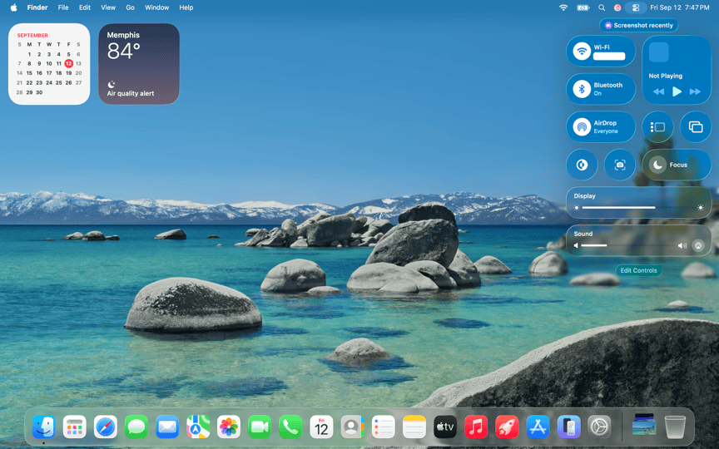Click Air quality alert in weather widget
The image size is (719, 449).
(131, 93)
